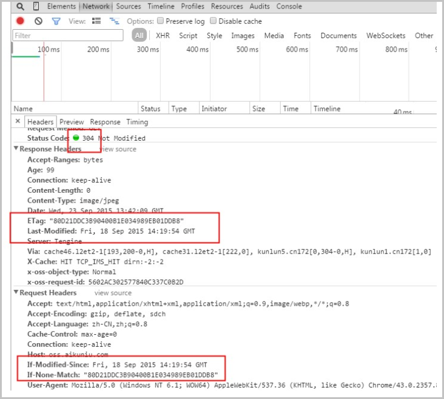Open the Timeline panel tab
The width and height of the screenshot is (444, 399).
[161, 6]
